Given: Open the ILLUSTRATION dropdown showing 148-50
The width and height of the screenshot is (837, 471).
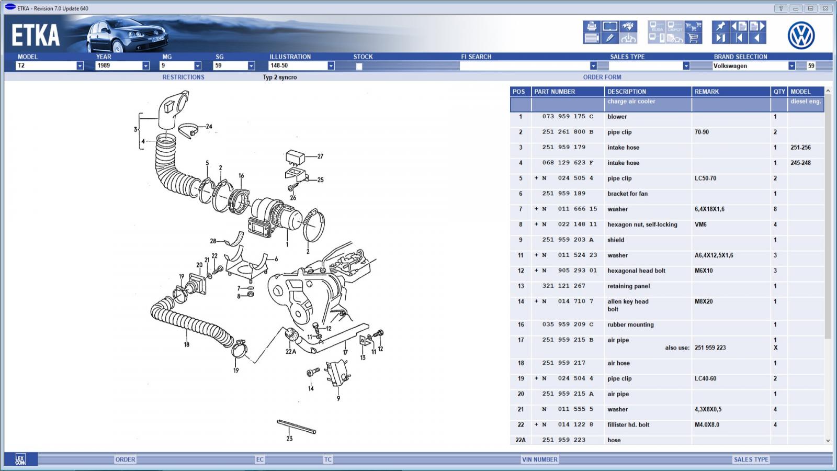Looking at the screenshot, I should coord(331,66).
